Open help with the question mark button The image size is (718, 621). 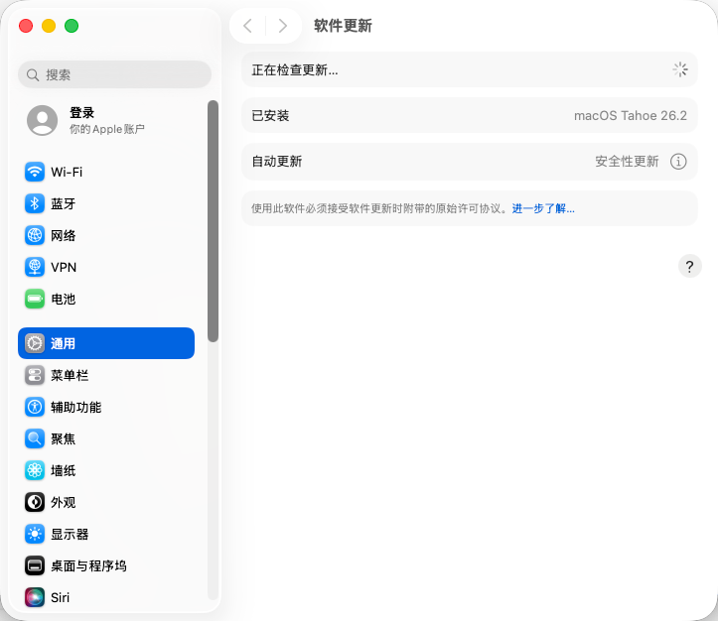689,266
